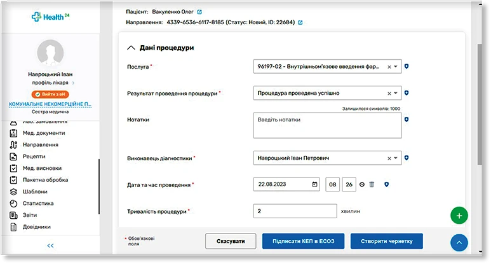Open patient Вакуленко Олег external link icon
The height and width of the screenshot is (264, 491).
click(199, 12)
